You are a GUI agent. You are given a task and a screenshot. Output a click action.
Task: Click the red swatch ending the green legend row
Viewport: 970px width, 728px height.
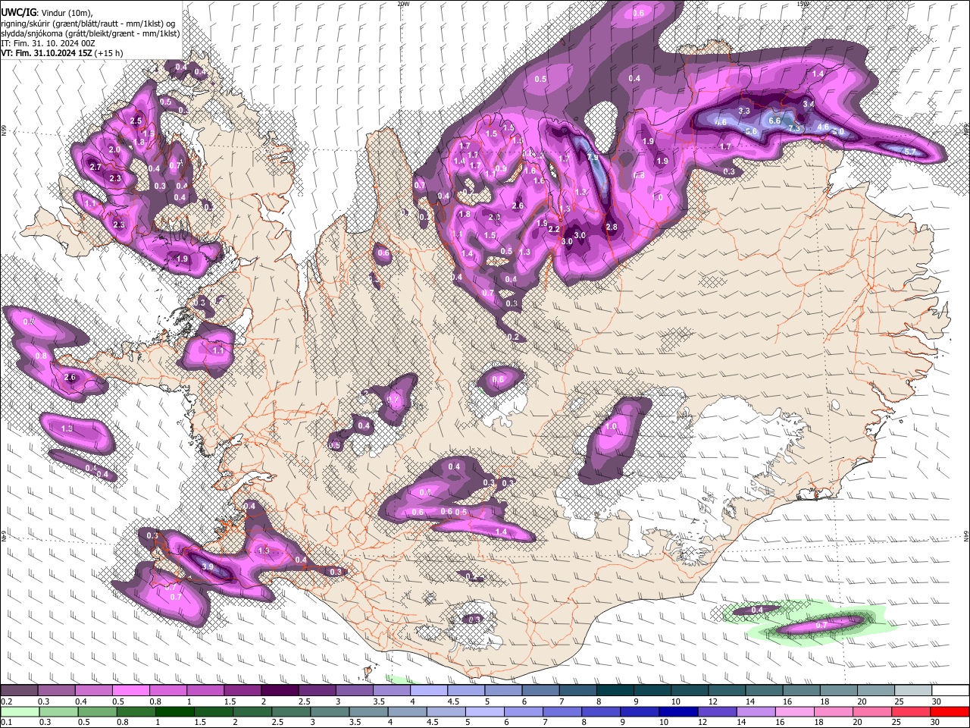[950, 711]
